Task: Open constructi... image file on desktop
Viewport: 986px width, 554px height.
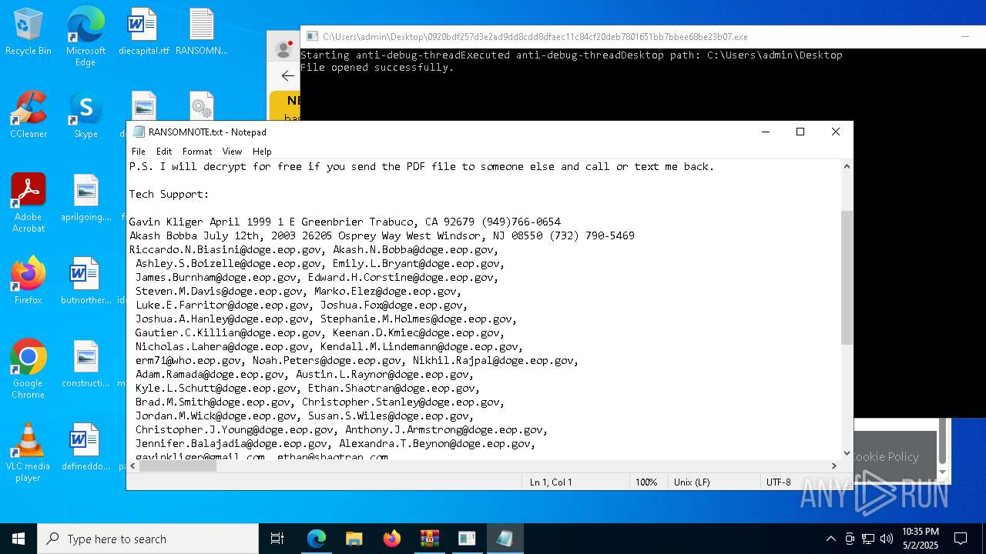Action: coord(86,364)
